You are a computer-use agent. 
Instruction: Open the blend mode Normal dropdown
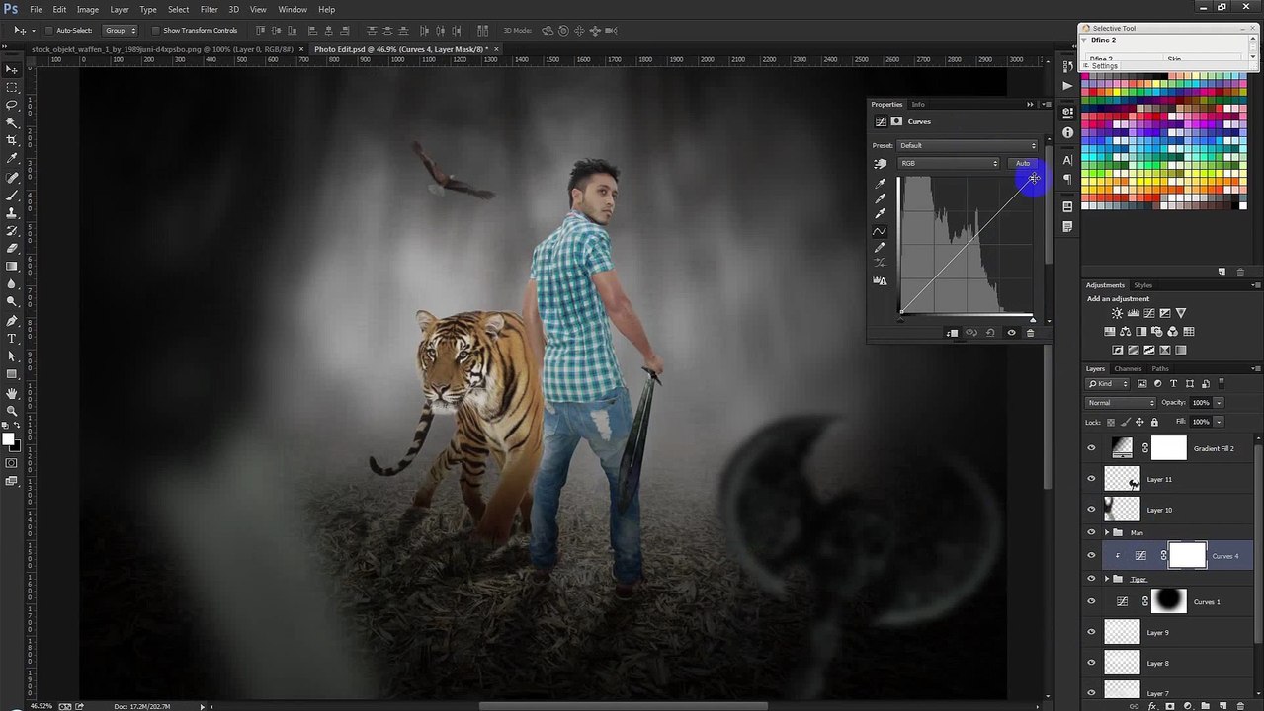(1121, 403)
